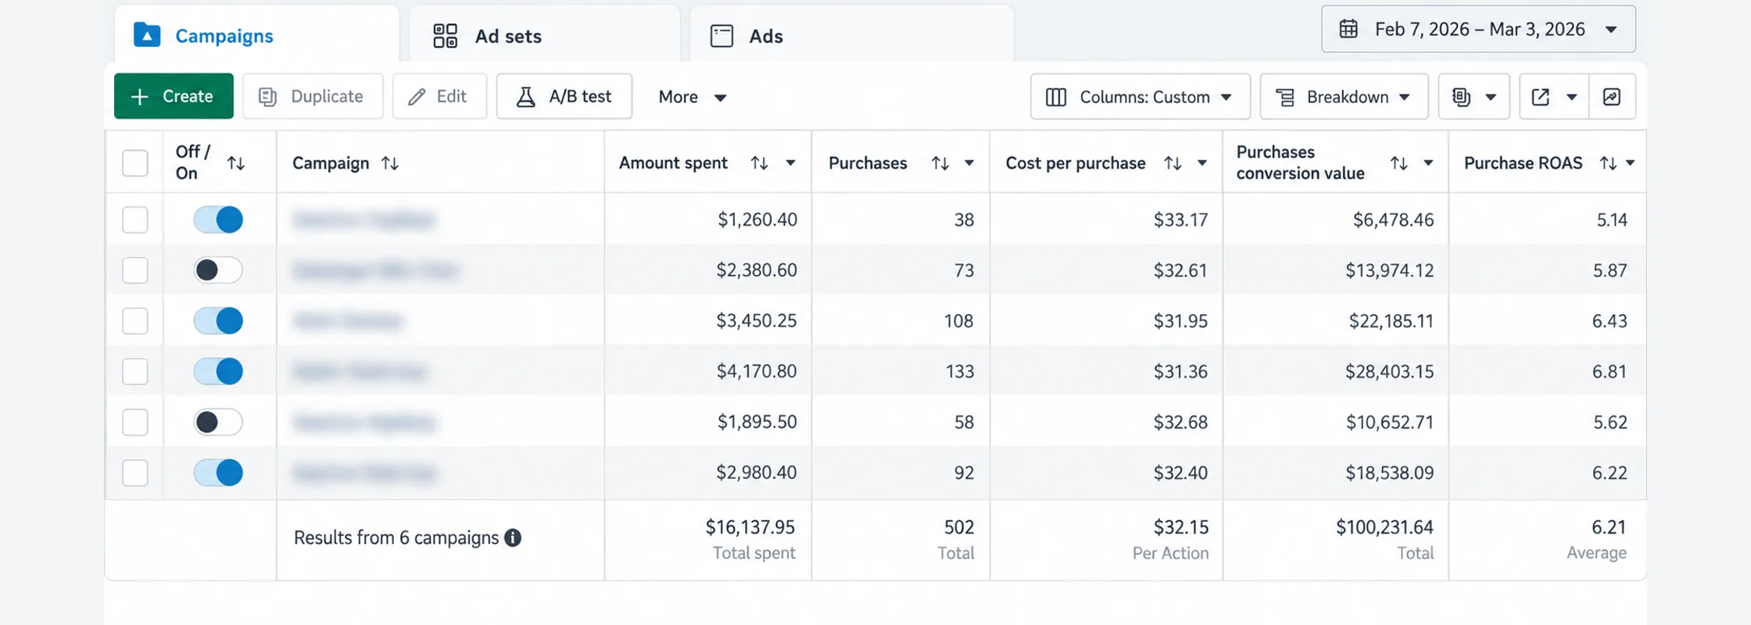This screenshot has height=625, width=1751.
Task: Start an A/B test
Action: [x=564, y=96]
